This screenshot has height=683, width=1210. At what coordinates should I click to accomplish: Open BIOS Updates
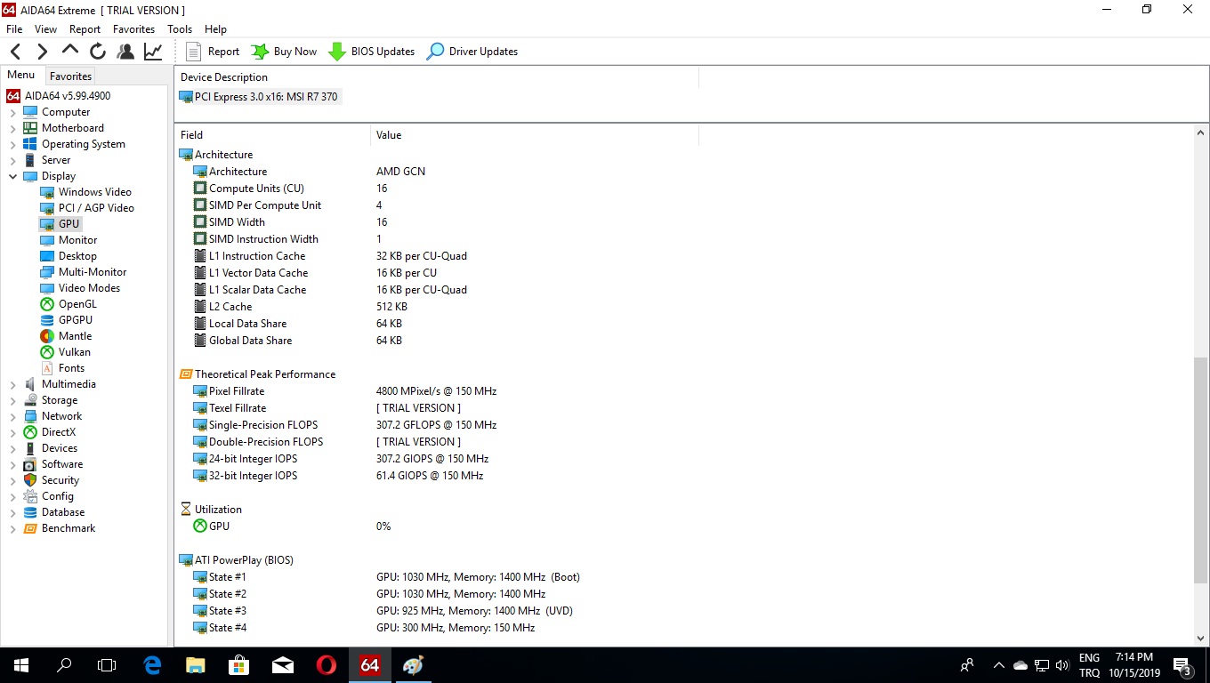pyautogui.click(x=372, y=52)
